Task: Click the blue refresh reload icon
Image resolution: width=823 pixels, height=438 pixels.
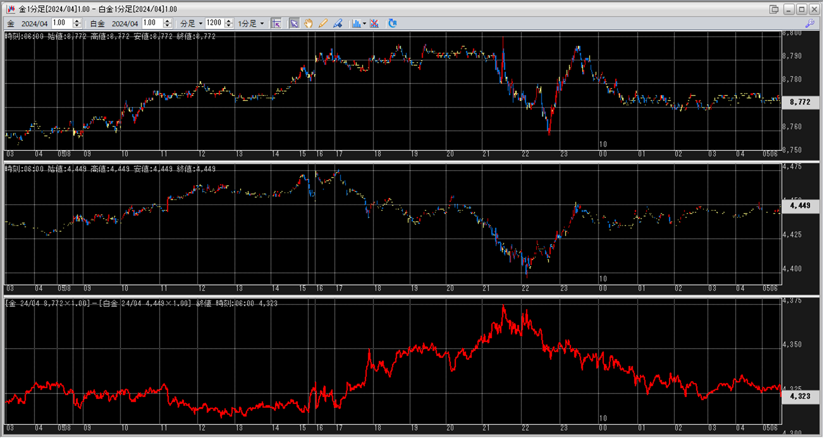Action: 392,23
